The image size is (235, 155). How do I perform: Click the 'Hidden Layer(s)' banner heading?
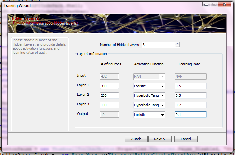(x=25, y=18)
